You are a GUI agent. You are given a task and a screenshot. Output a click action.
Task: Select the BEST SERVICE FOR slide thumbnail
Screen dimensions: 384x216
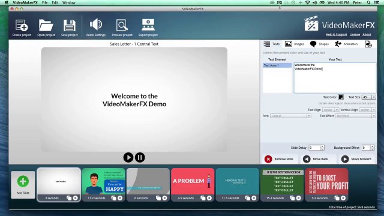(282, 181)
